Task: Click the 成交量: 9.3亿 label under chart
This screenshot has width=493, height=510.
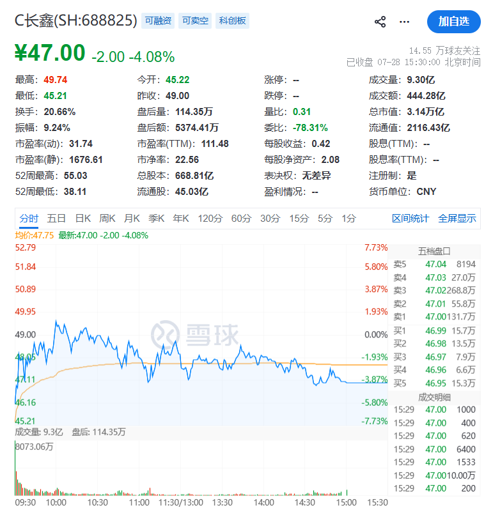Action: click(x=39, y=432)
